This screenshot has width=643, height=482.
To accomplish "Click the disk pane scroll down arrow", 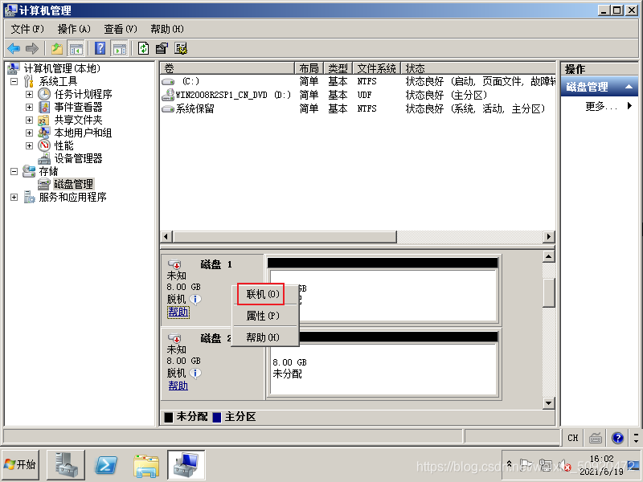I will [x=549, y=403].
